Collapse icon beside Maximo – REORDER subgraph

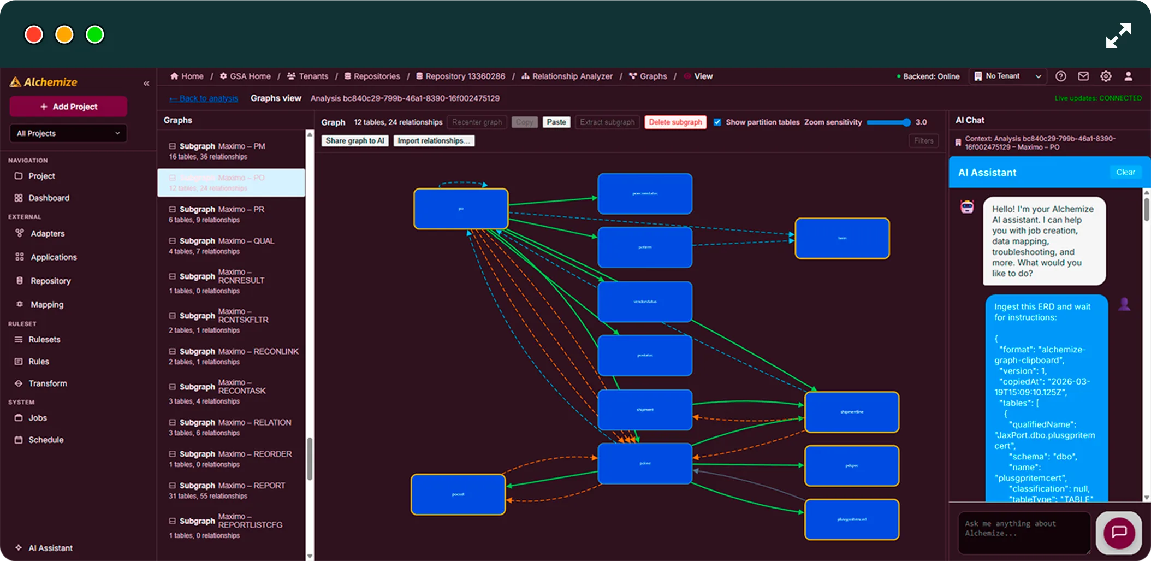tap(173, 454)
